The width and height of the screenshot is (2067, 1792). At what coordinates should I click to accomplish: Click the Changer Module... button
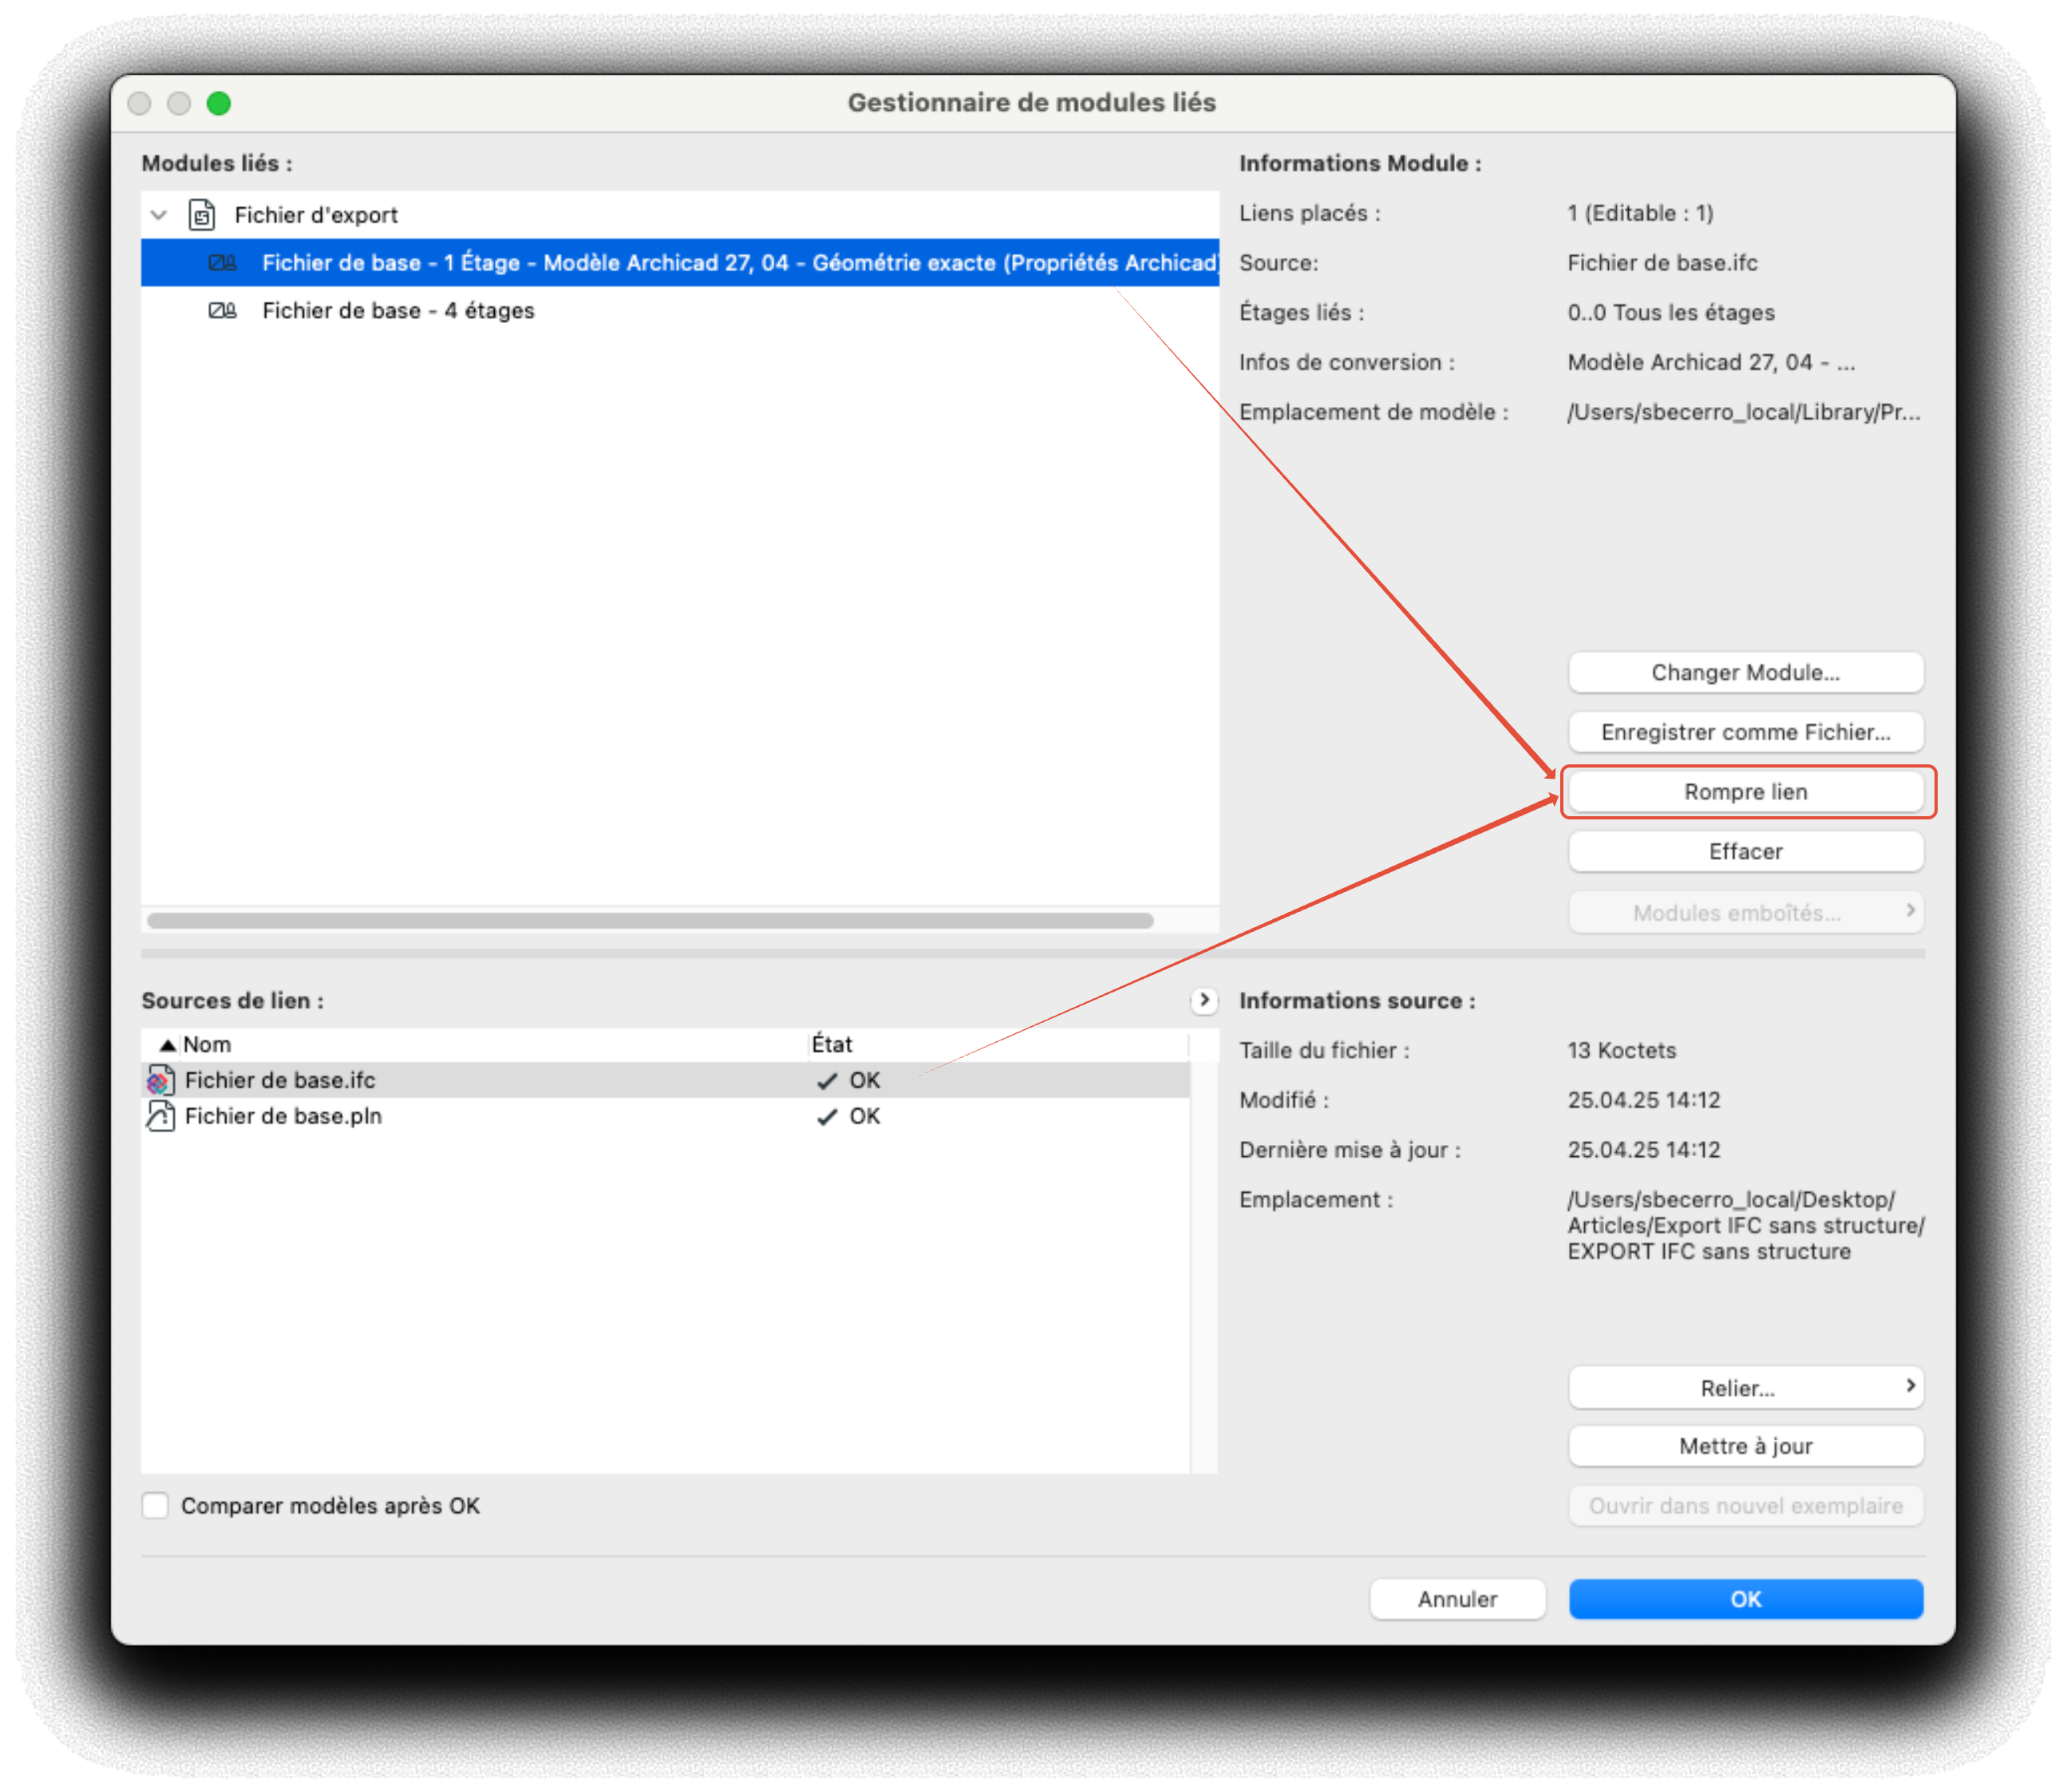coord(1745,673)
